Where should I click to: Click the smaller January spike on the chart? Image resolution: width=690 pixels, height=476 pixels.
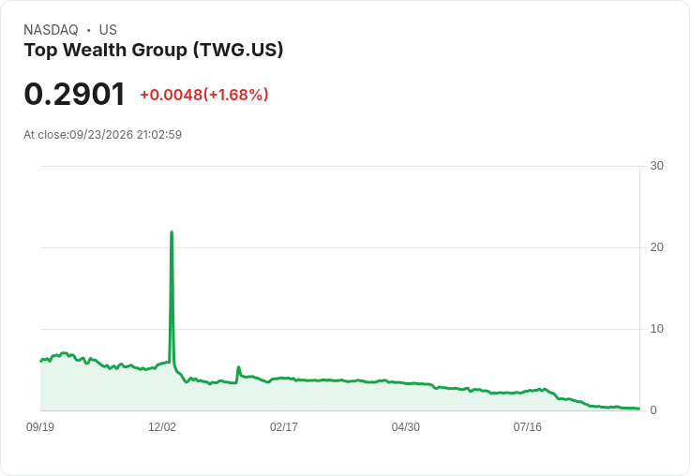coord(238,367)
